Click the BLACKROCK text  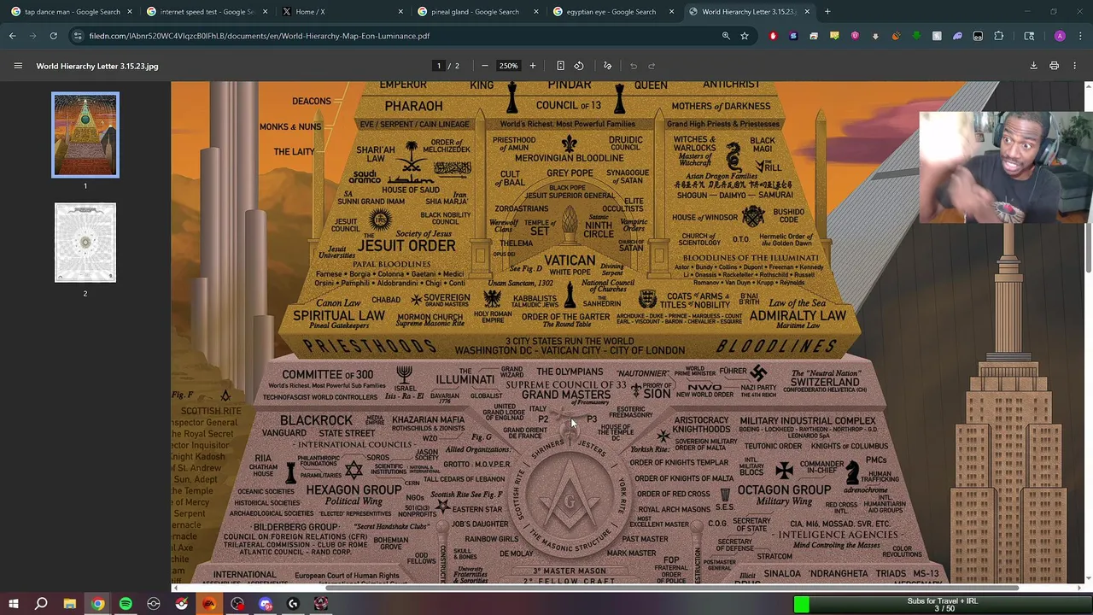(x=316, y=420)
